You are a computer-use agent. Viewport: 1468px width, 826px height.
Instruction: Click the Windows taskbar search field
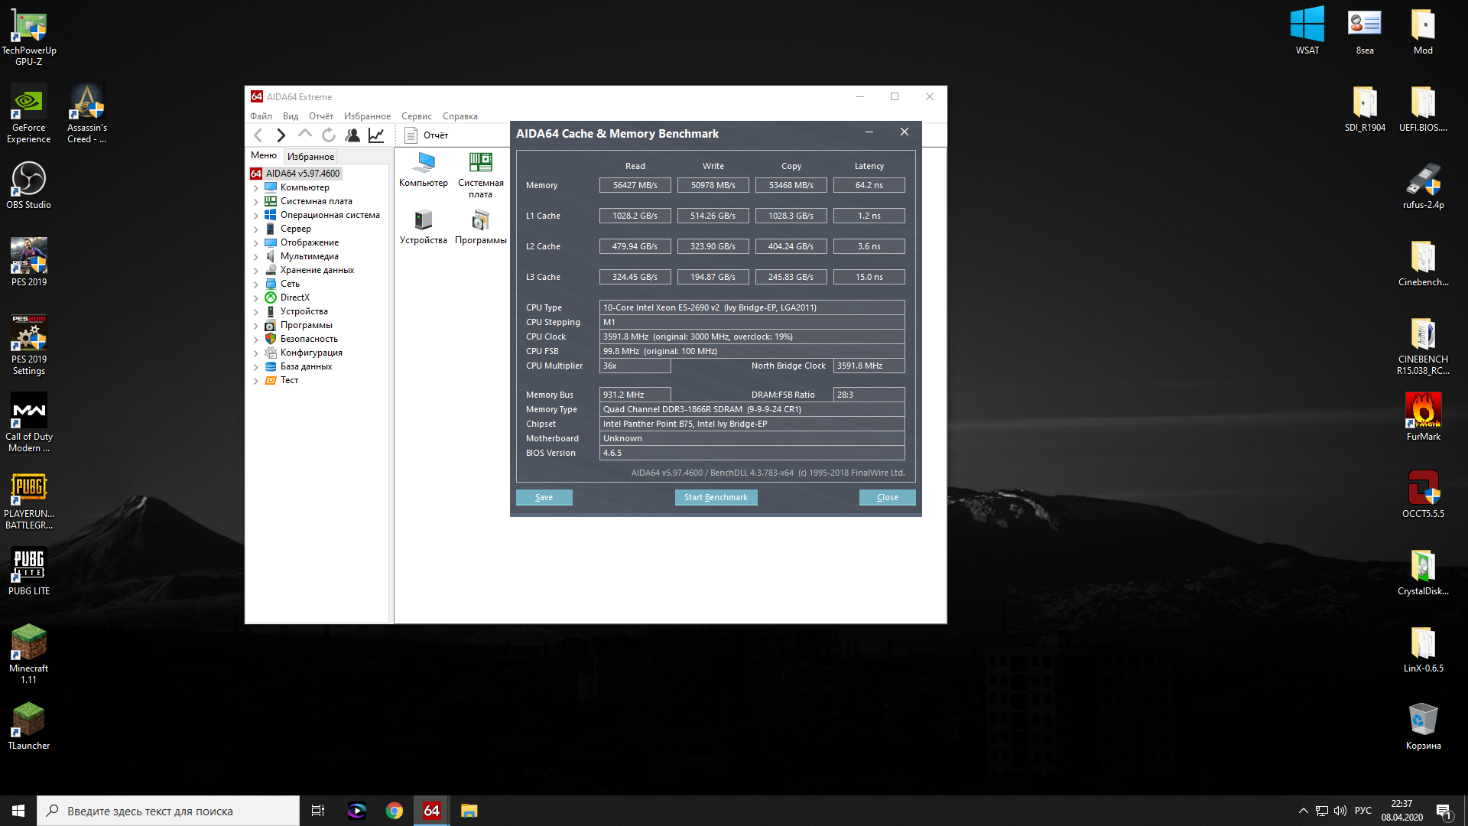tap(168, 811)
